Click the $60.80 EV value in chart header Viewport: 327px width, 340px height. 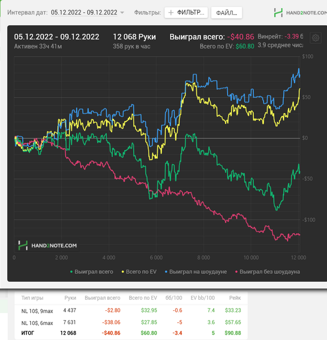pos(245,46)
